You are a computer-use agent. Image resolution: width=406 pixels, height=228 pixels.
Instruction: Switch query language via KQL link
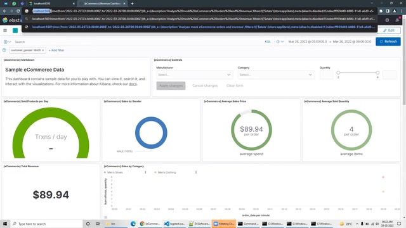[x=268, y=42]
